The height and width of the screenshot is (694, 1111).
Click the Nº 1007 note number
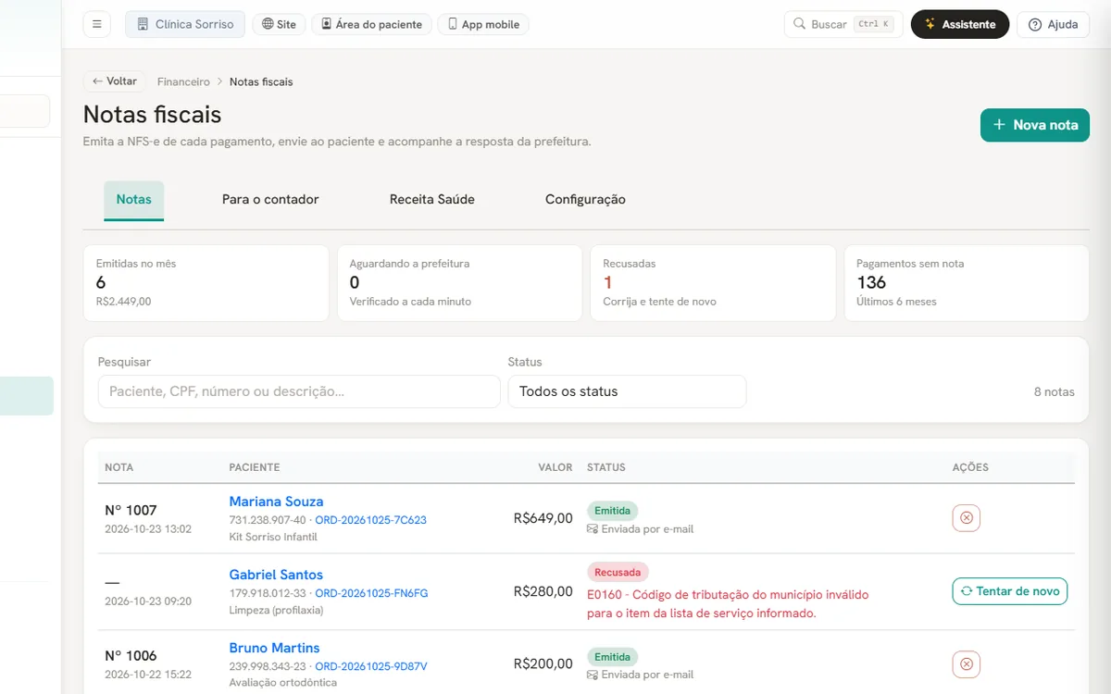[x=131, y=510]
